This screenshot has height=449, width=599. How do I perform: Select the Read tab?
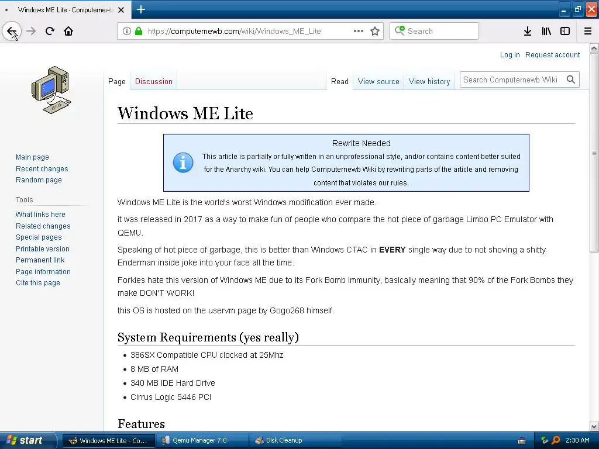click(340, 81)
